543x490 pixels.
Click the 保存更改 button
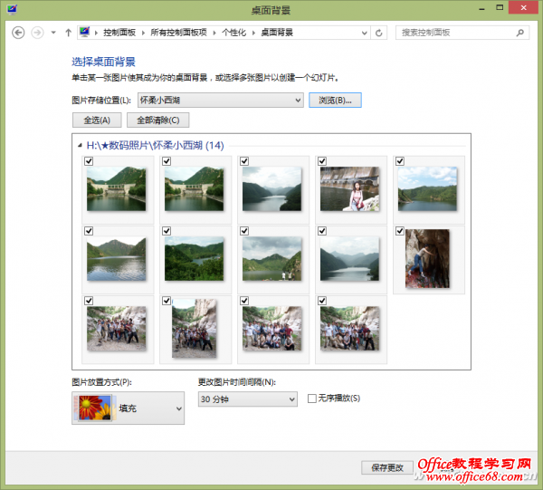pyautogui.click(x=387, y=468)
